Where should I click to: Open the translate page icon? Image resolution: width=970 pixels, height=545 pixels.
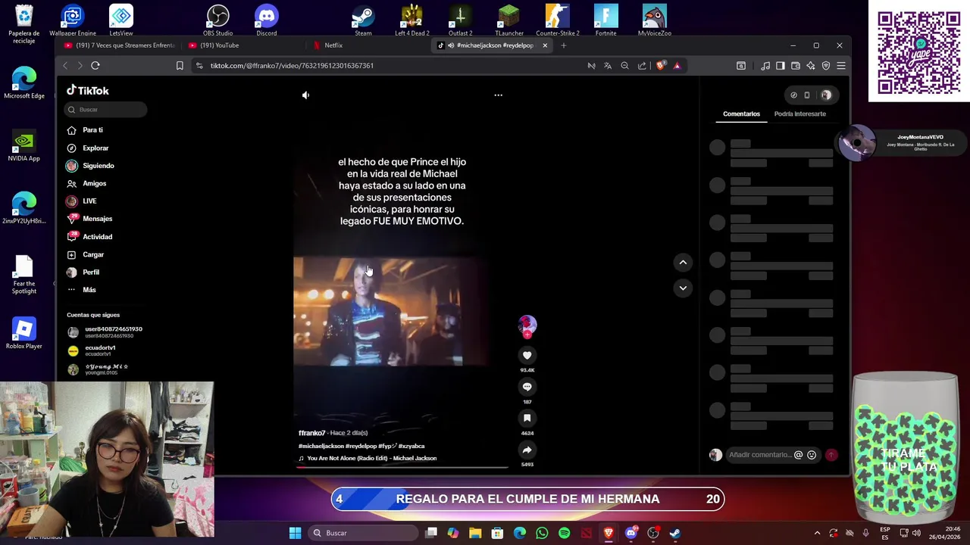click(x=608, y=66)
